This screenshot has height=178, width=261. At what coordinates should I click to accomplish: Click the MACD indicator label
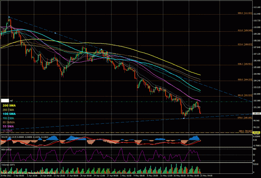coord(25,137)
